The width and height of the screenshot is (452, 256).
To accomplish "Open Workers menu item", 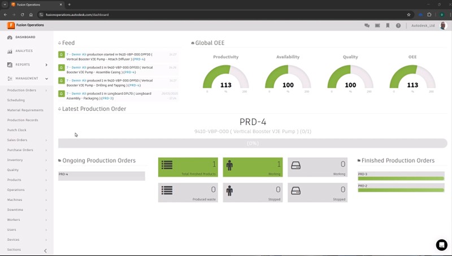I will tap(14, 220).
